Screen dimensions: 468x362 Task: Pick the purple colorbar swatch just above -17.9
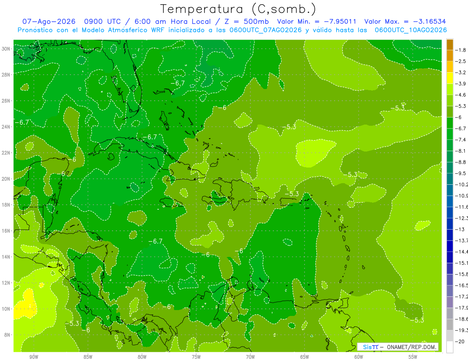[x=450, y=302]
